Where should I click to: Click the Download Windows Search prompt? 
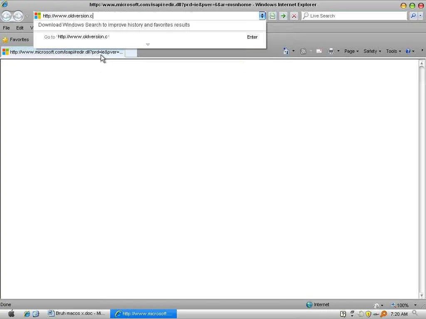click(x=114, y=25)
